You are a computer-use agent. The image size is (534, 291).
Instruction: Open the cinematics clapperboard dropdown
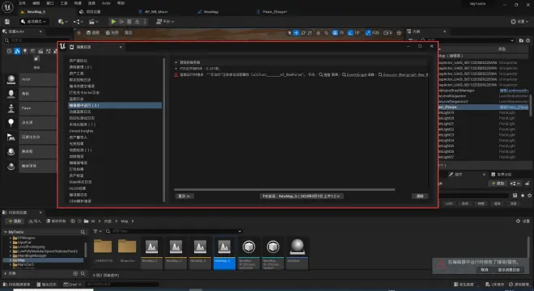[93, 22]
